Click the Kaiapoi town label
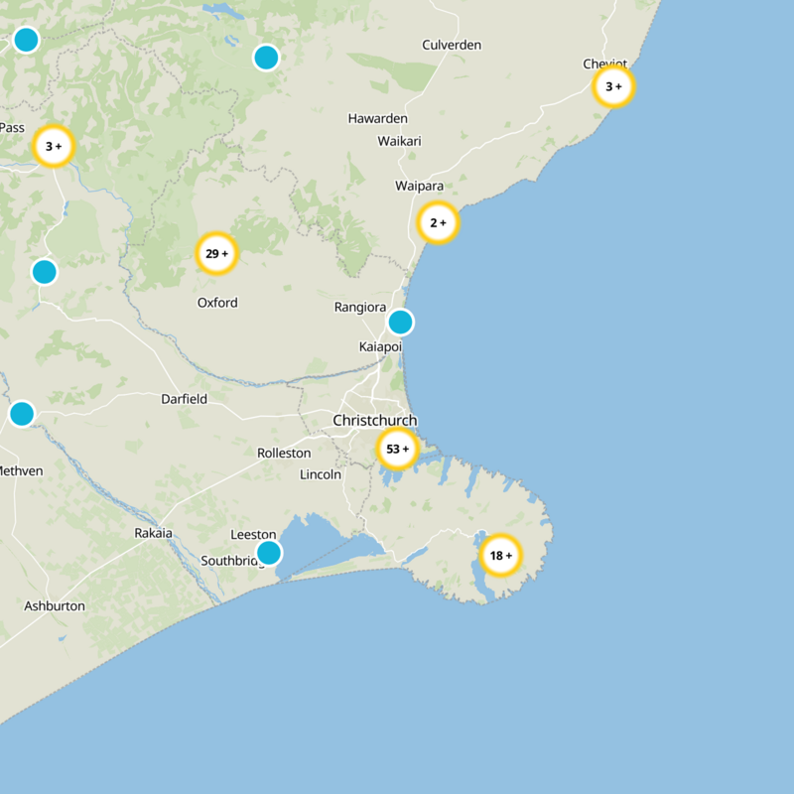This screenshot has width=794, height=794. (380, 346)
